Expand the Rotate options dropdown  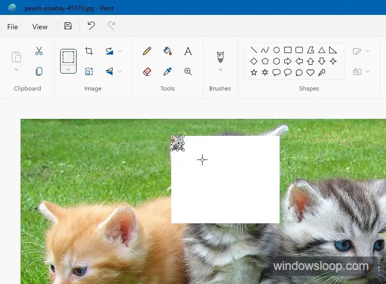point(120,51)
